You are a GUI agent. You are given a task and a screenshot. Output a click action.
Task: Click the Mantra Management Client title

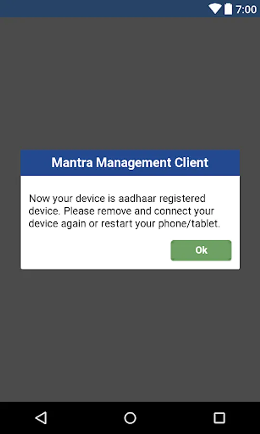(x=130, y=163)
